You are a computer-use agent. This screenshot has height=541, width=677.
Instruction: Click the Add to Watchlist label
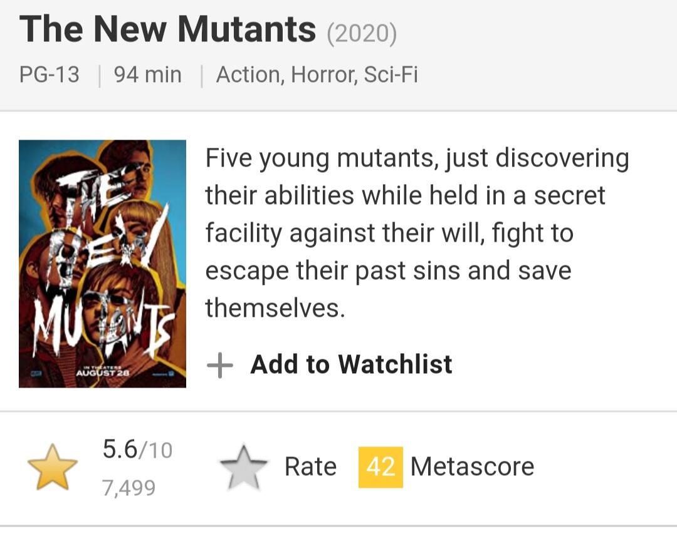point(351,364)
